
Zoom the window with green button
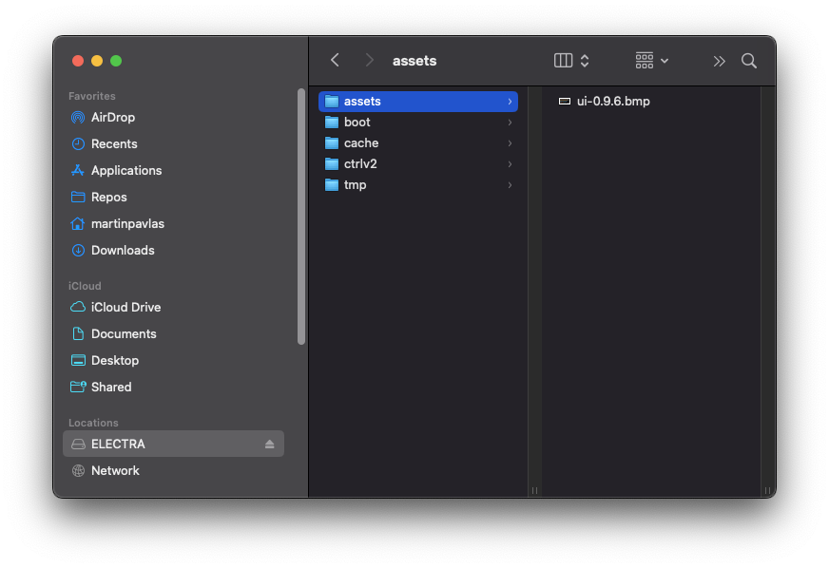pyautogui.click(x=116, y=61)
